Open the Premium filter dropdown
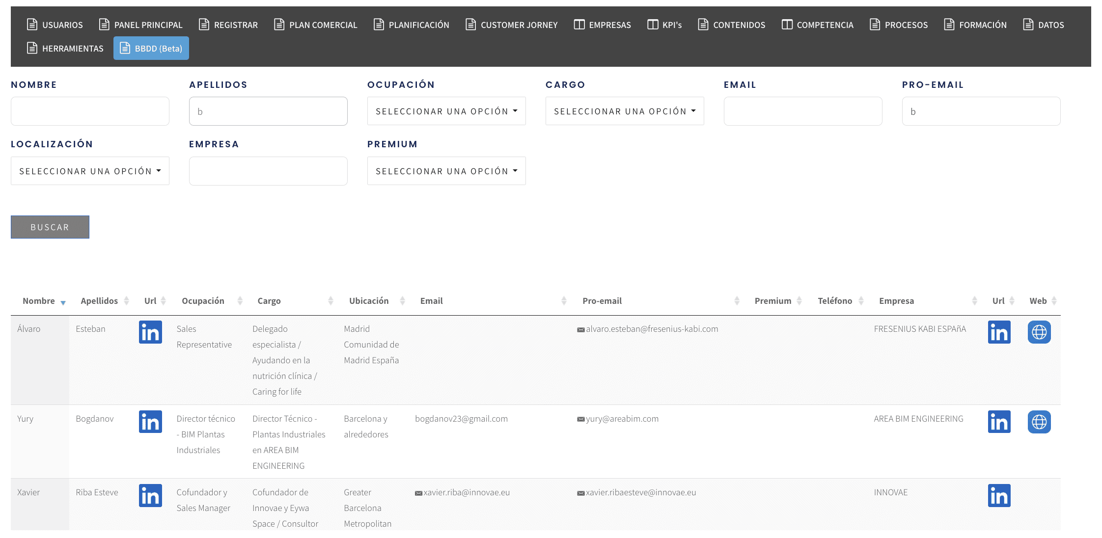 446,171
